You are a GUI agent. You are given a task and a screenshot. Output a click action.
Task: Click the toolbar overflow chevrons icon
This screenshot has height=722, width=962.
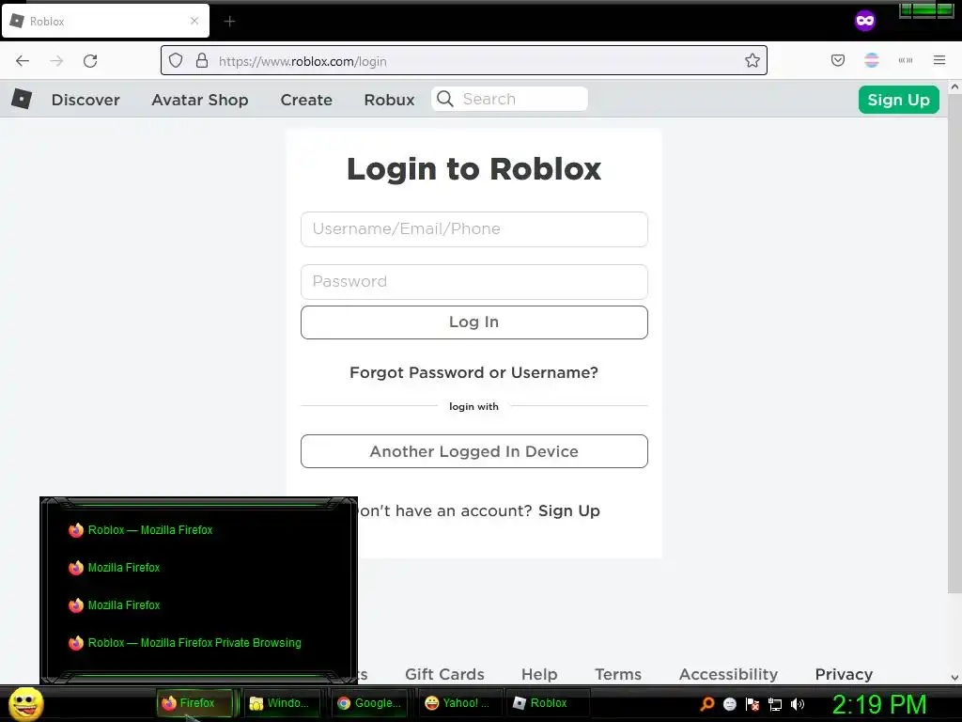click(x=906, y=60)
